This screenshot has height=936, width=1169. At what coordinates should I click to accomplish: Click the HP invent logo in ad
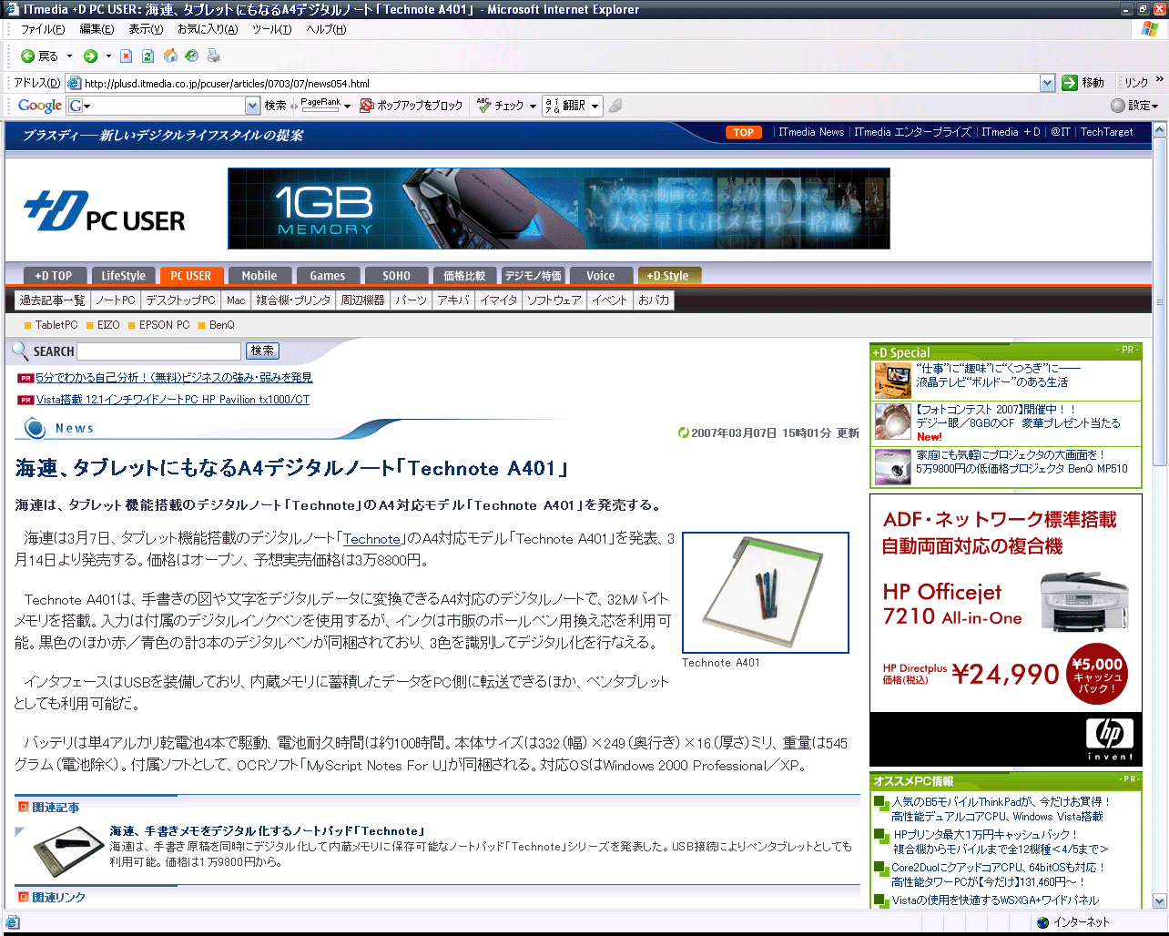[x=1110, y=738]
